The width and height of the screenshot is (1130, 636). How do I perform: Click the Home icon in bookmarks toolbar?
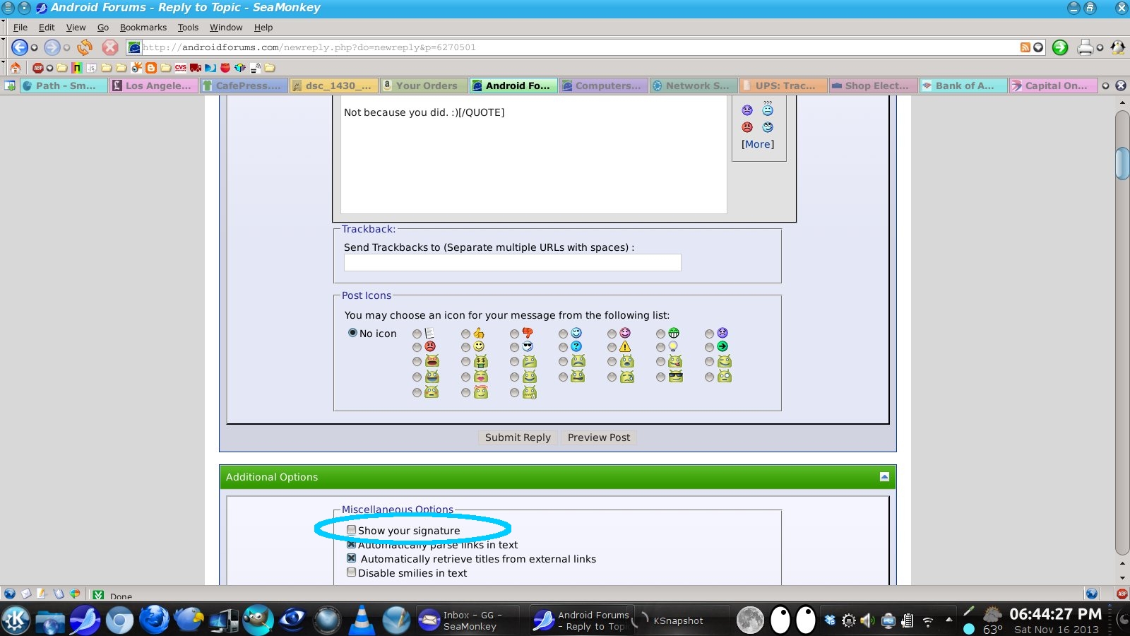click(16, 68)
